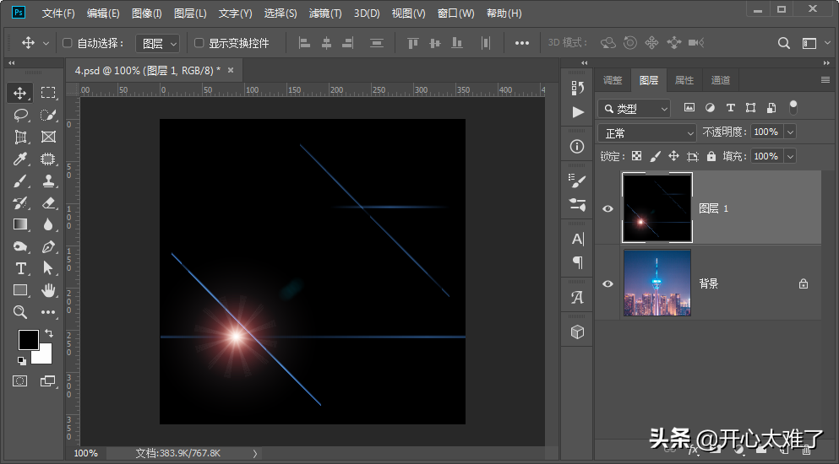Toggle lock position icon
Viewport: 839px width, 464px height.
pos(673,156)
